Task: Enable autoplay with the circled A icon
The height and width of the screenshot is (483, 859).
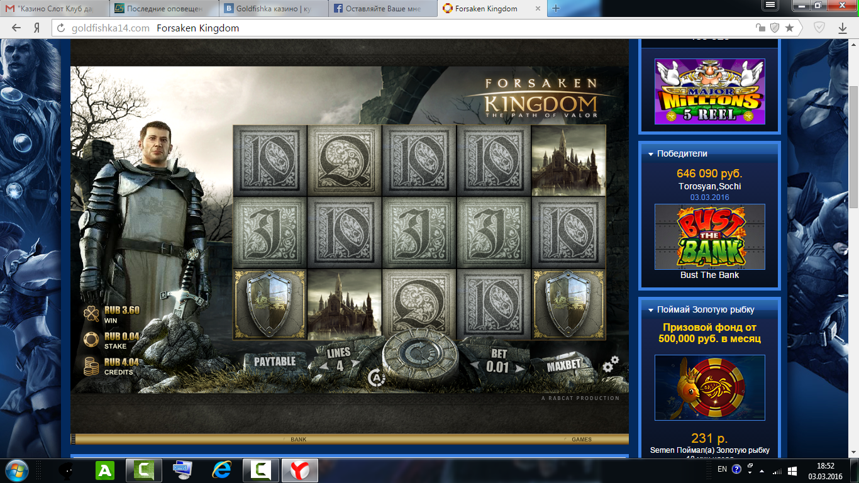Action: point(376,378)
